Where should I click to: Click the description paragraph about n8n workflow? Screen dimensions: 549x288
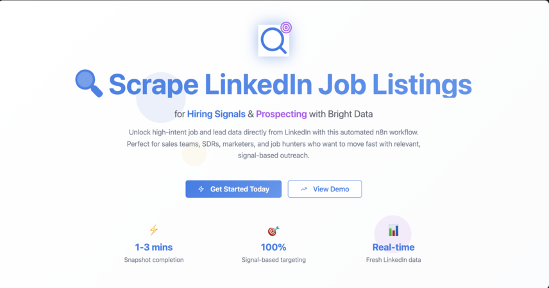click(273, 143)
